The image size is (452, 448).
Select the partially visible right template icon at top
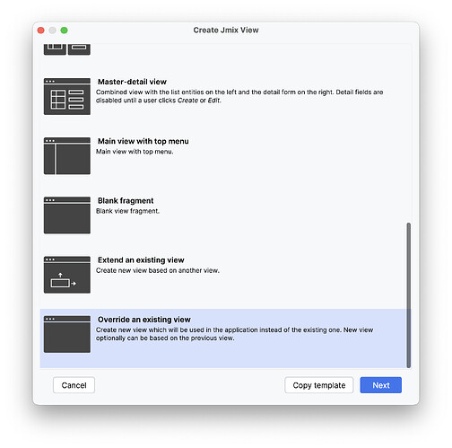pyautogui.click(x=79, y=49)
